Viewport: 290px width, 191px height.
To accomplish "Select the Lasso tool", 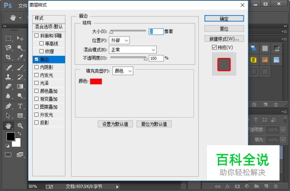I will (x=8, y=48).
